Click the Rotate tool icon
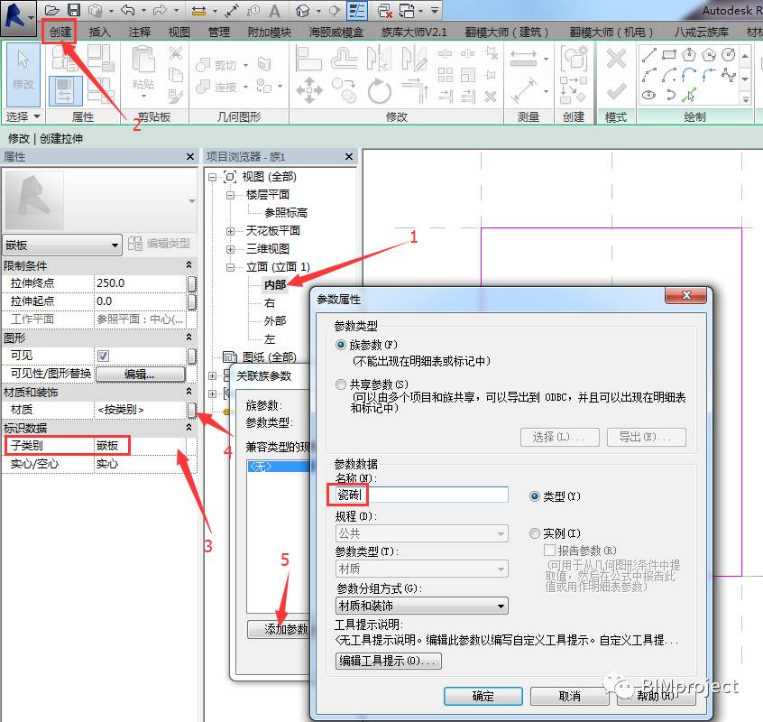The height and width of the screenshot is (722, 763). pos(380,91)
